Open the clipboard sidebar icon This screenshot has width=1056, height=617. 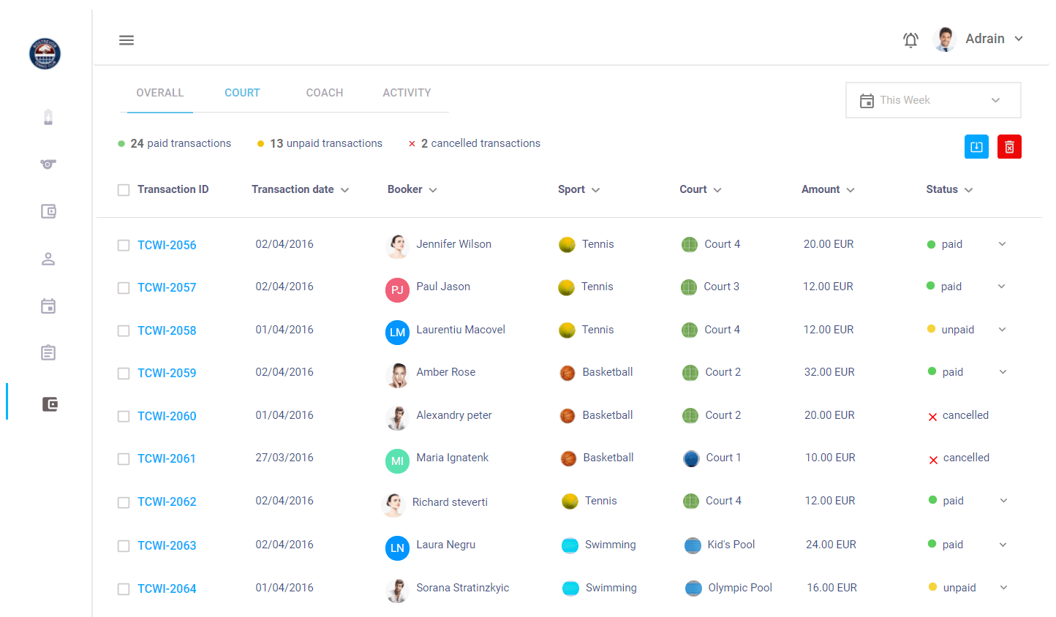(x=48, y=352)
